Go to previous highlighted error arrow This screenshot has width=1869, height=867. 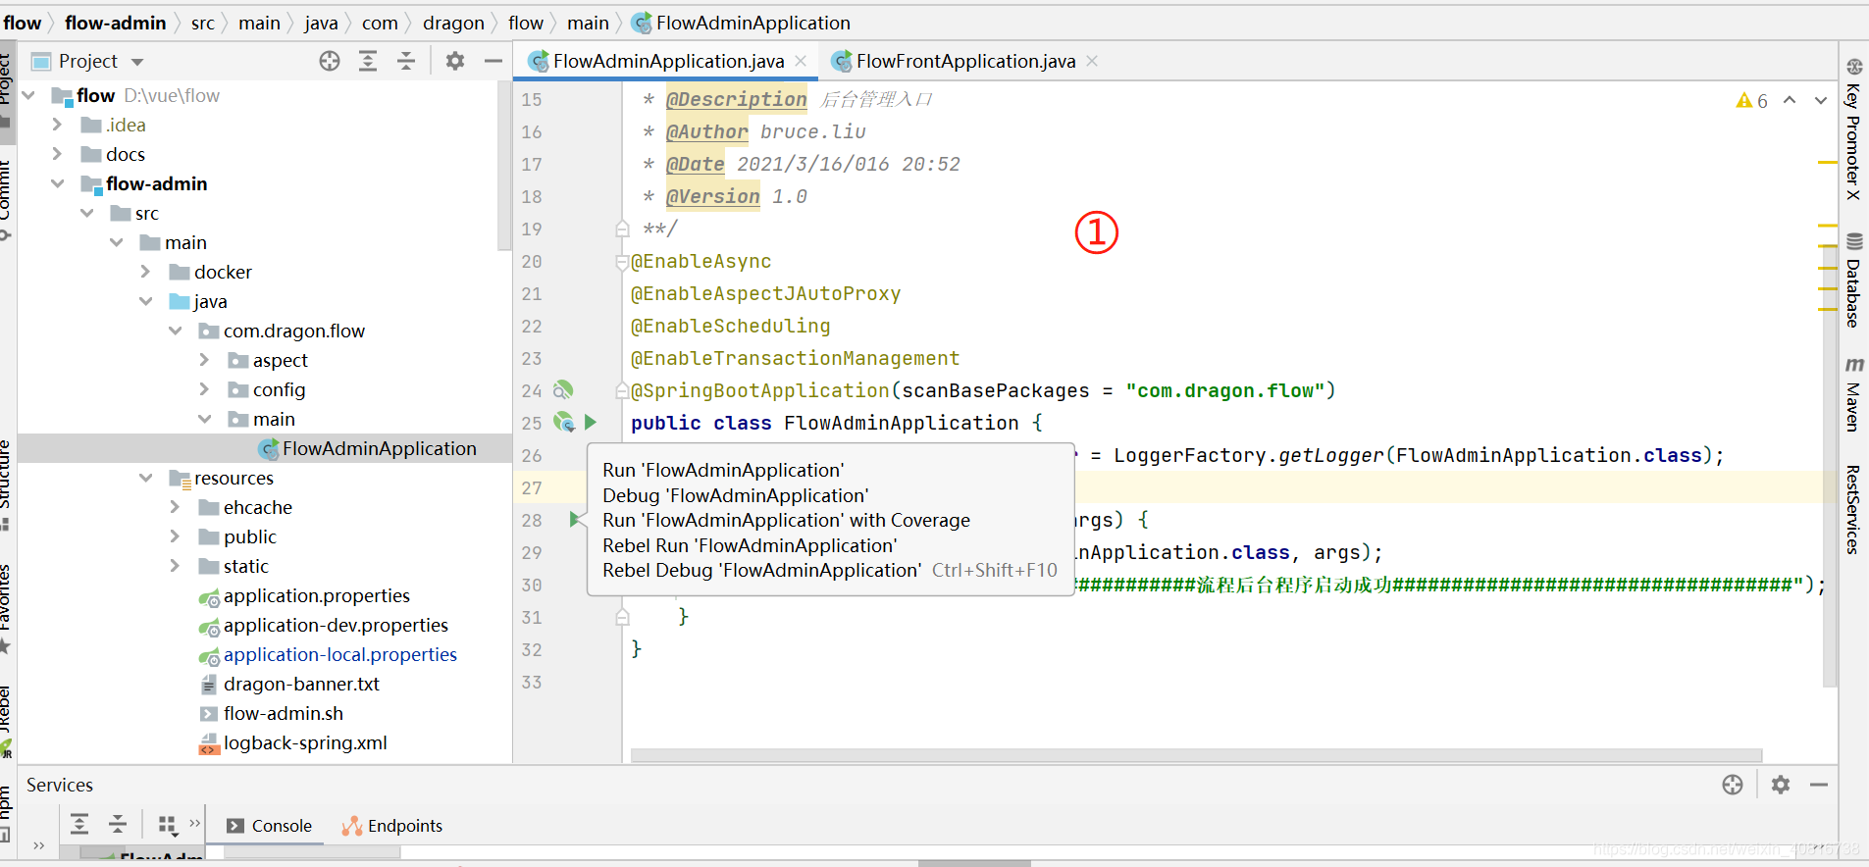click(x=1790, y=100)
